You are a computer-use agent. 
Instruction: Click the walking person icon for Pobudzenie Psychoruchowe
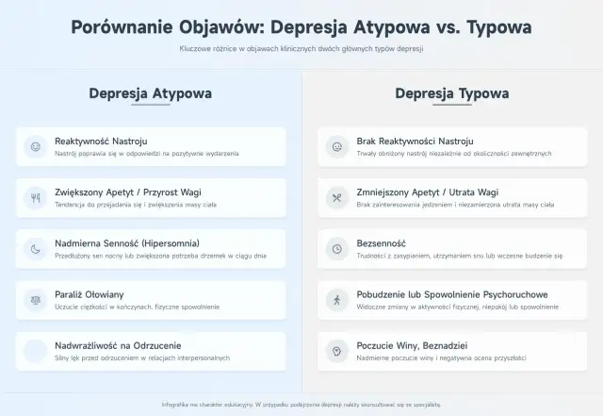coord(337,300)
